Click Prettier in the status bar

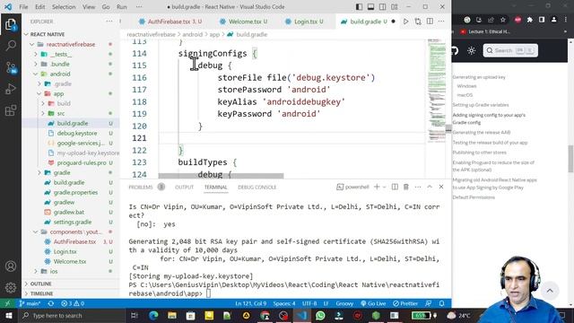click(405, 303)
